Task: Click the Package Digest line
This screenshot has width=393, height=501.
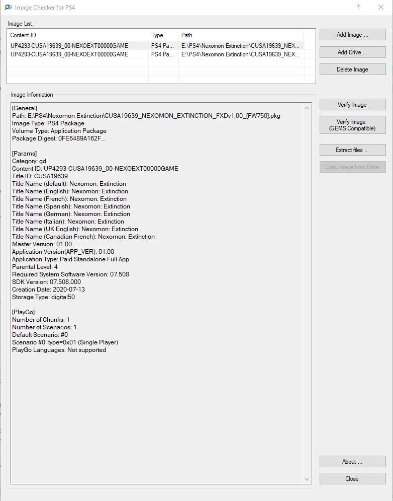Action: (59, 138)
